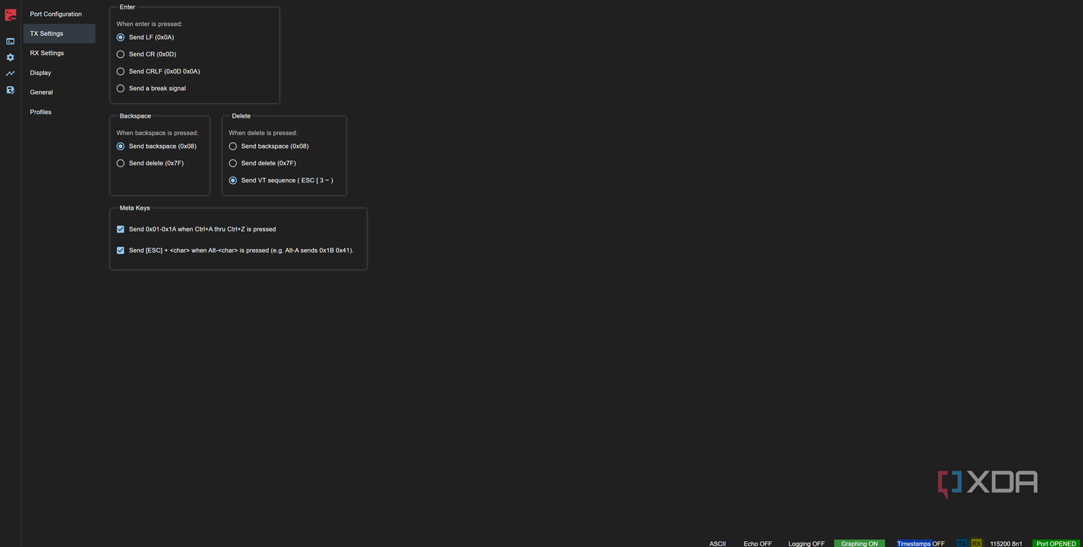Open the terminal view icon in sidebar

click(10, 41)
